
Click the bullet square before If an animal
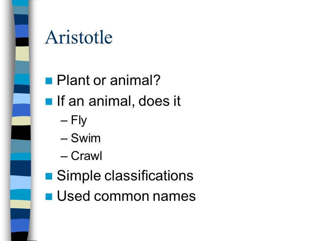[49, 102]
